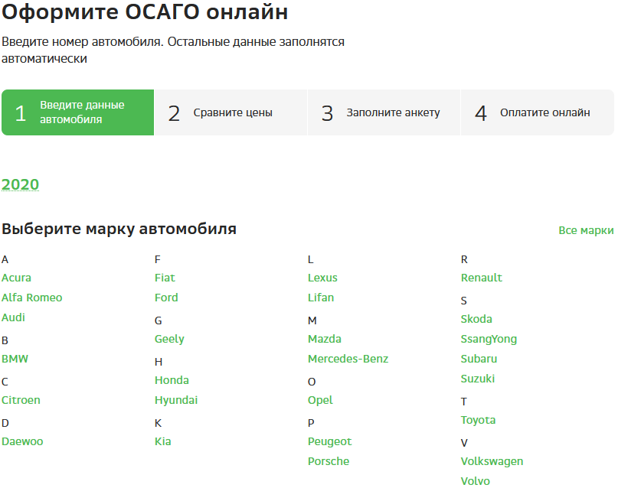Choose the Geely brand

coord(169,338)
